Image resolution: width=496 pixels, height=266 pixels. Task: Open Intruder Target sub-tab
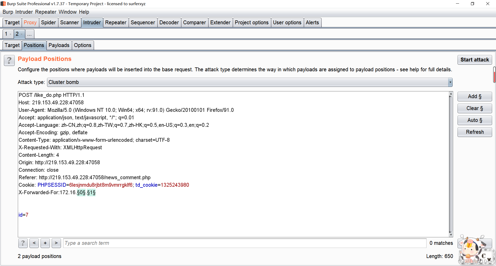12,45
